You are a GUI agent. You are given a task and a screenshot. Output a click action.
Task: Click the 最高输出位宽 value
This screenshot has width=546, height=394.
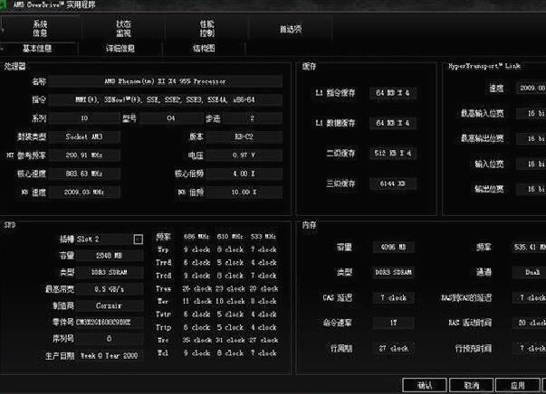531,138
